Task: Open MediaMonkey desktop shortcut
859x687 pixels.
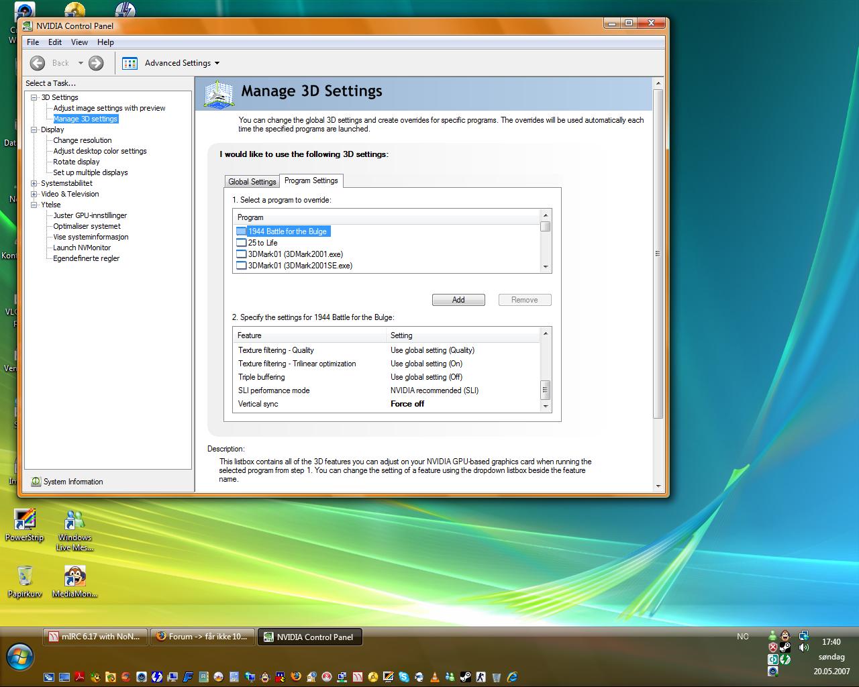Action: [74, 582]
